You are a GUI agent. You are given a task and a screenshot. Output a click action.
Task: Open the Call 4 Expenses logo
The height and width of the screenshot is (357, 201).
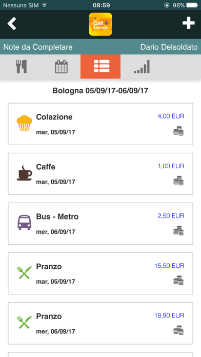[x=100, y=24]
